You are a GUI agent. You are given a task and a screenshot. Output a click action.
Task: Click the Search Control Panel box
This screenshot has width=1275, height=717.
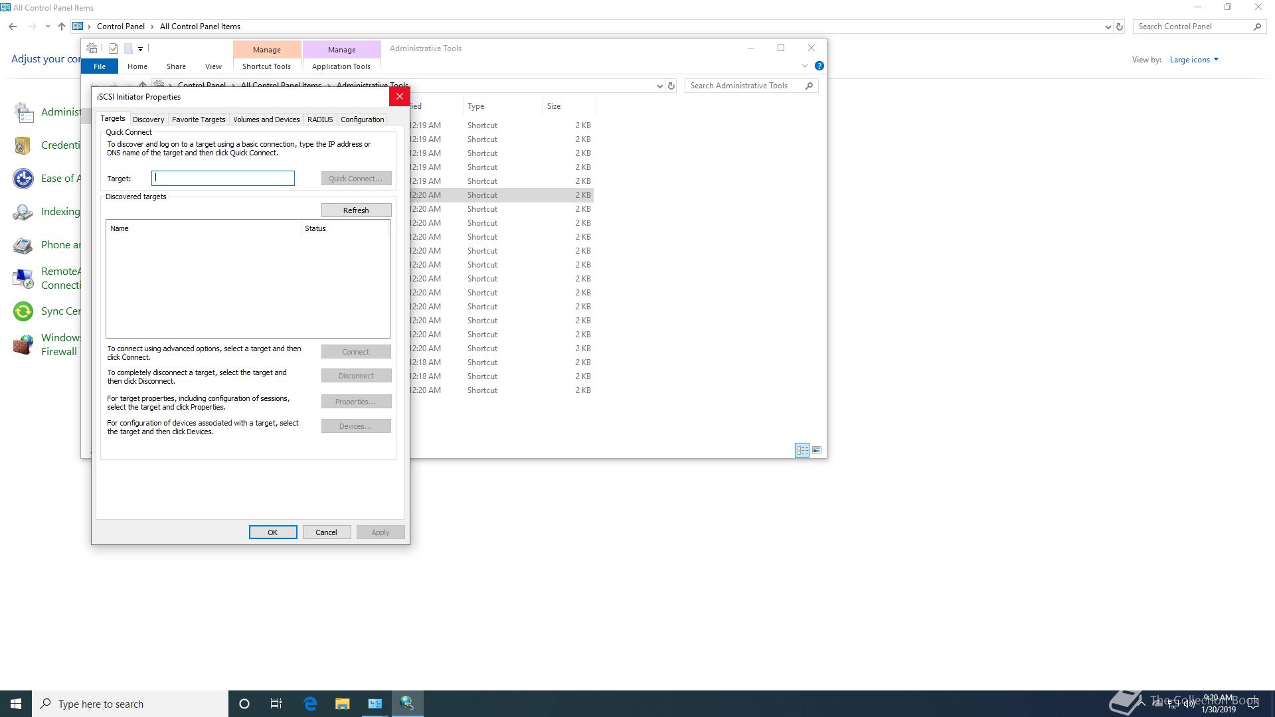(1199, 27)
